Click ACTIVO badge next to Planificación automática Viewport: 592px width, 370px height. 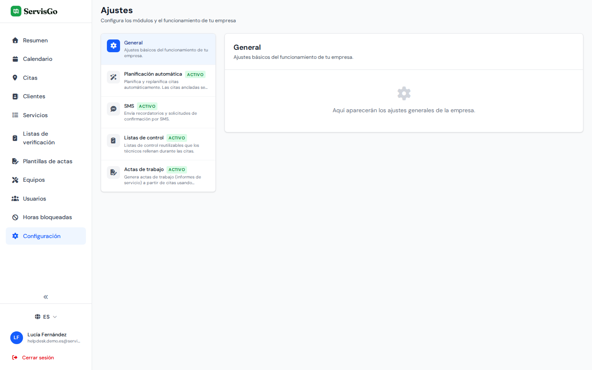(195, 74)
